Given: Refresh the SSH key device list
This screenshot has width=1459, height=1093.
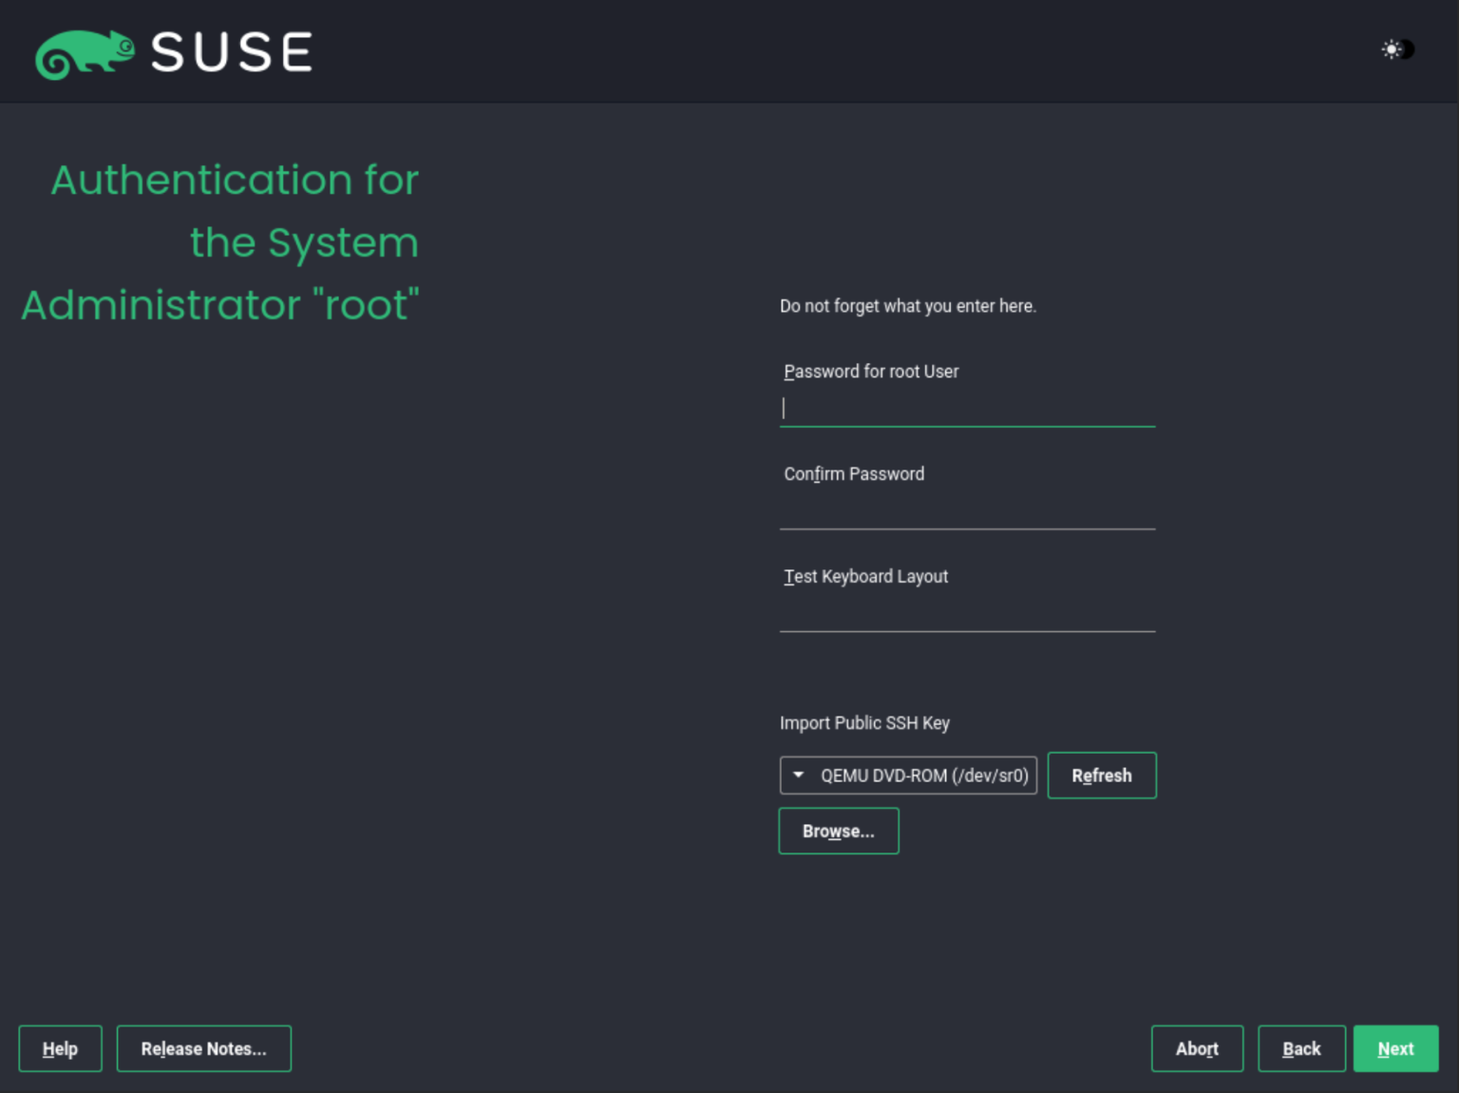Looking at the screenshot, I should pos(1101,775).
